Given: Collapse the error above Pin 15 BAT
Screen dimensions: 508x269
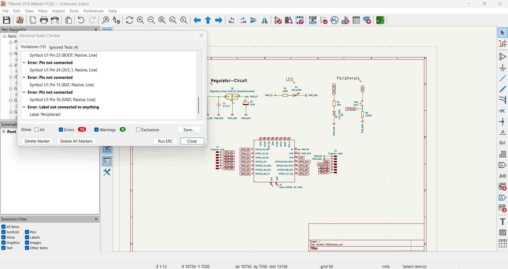Looking at the screenshot, I should point(24,77).
